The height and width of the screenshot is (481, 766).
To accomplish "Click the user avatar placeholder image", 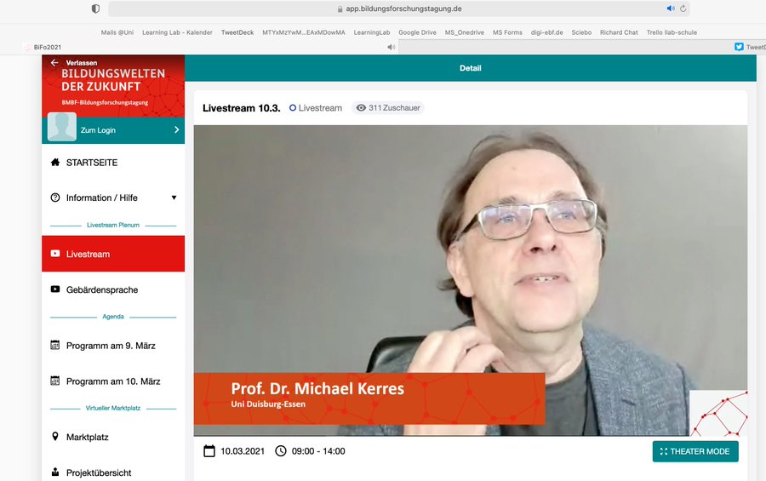I will coord(61,127).
